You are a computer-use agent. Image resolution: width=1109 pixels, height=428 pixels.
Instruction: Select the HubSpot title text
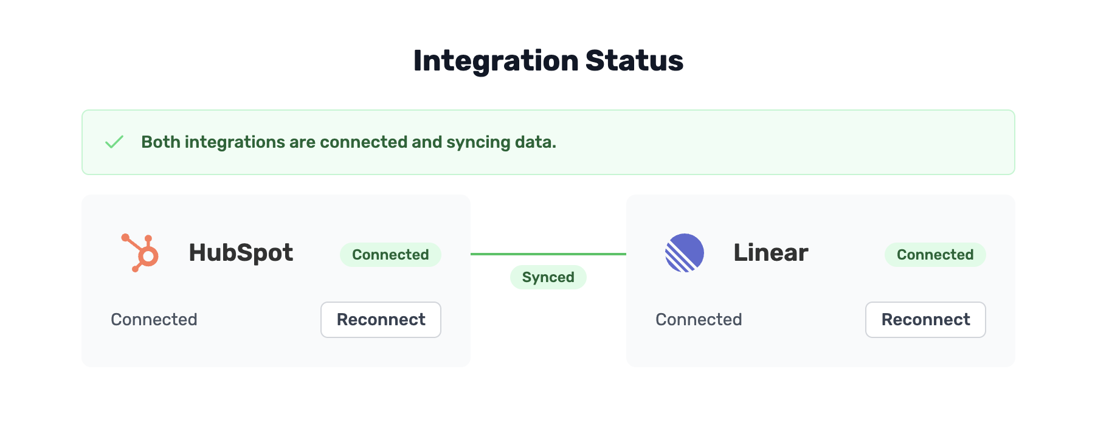(241, 252)
